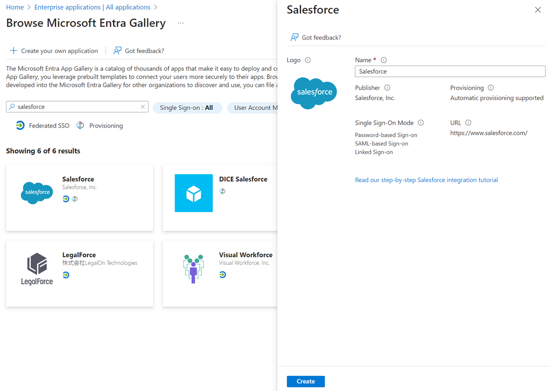
Task: Click the Provisioning badge on DICE Salesforce tile
Action: 223,191
